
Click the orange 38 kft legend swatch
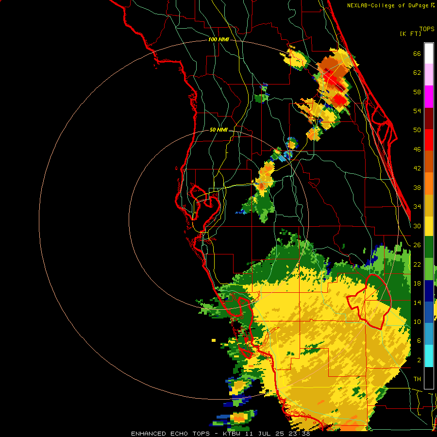(x=429, y=184)
